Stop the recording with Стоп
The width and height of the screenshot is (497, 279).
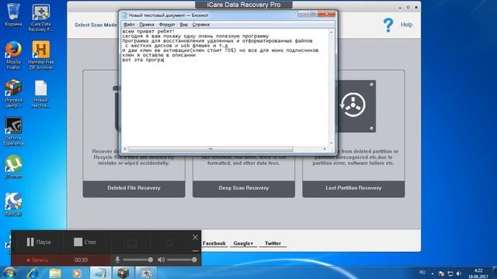pos(85,243)
